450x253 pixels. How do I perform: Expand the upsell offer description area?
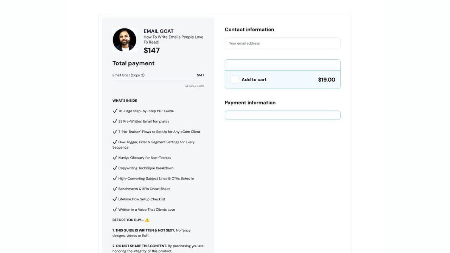click(x=282, y=65)
